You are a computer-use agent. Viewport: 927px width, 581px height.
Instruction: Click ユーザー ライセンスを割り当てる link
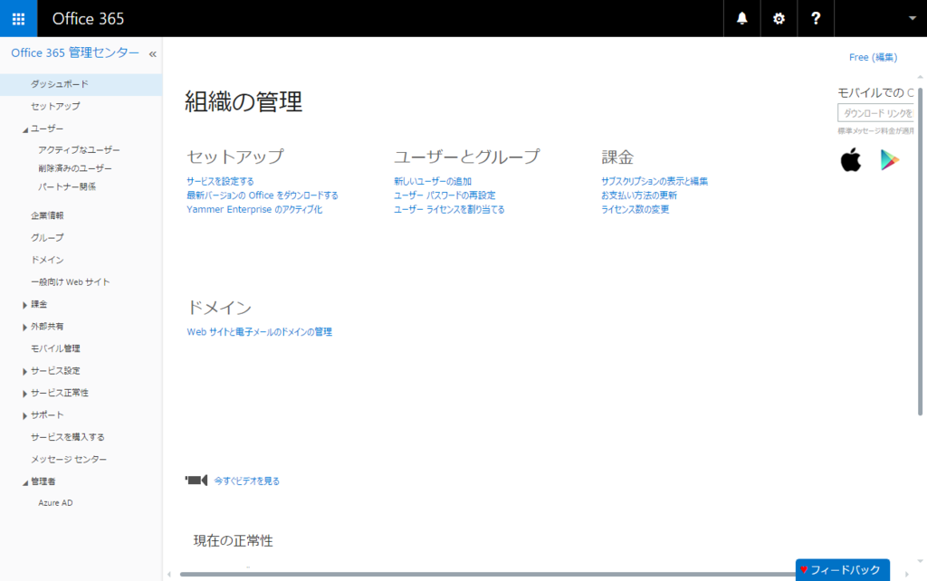(x=449, y=210)
